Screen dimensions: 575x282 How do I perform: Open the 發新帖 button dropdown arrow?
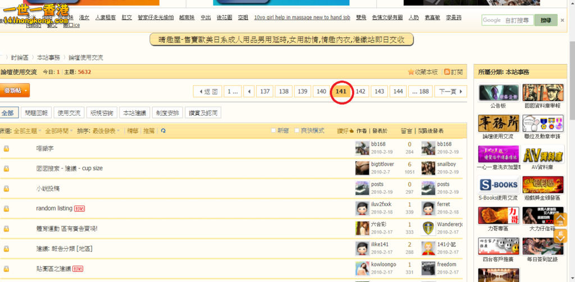[26, 90]
